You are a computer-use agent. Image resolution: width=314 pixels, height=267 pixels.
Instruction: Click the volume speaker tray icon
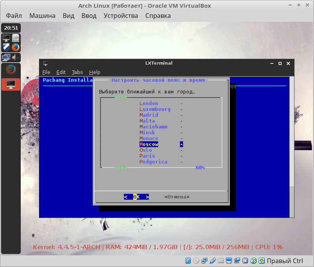(x=16, y=58)
